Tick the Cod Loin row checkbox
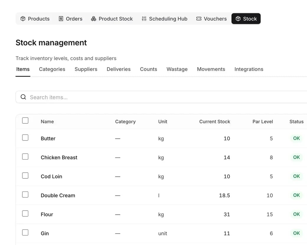The height and width of the screenshot is (245, 307). [x=25, y=176]
